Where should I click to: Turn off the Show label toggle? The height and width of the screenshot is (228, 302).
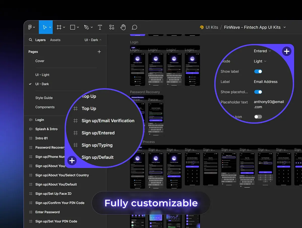pos(258,71)
